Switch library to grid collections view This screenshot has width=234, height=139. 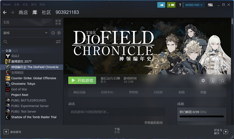(x=58, y=22)
